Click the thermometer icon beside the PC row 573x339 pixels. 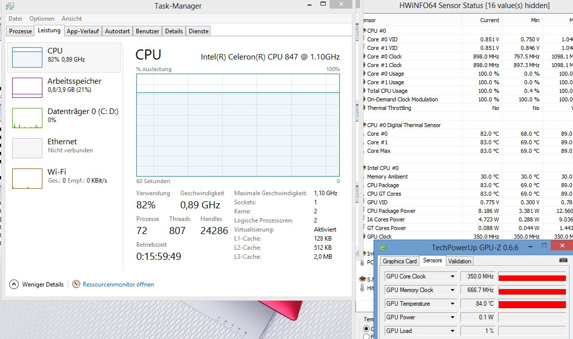[362, 262]
